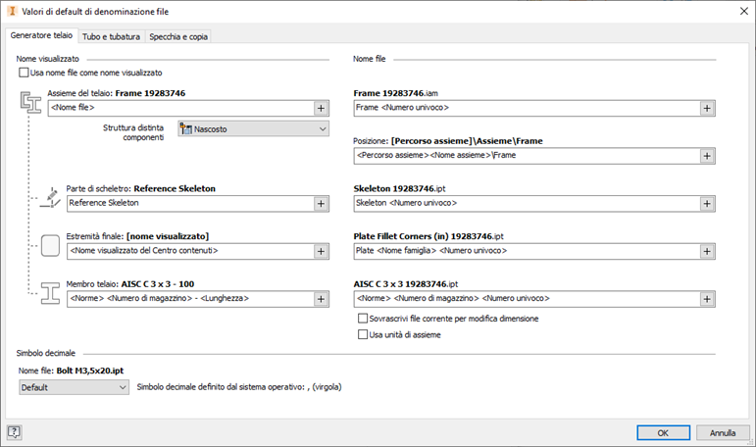Click the Membro telaio file name field
756x447 pixels.
[525, 298]
